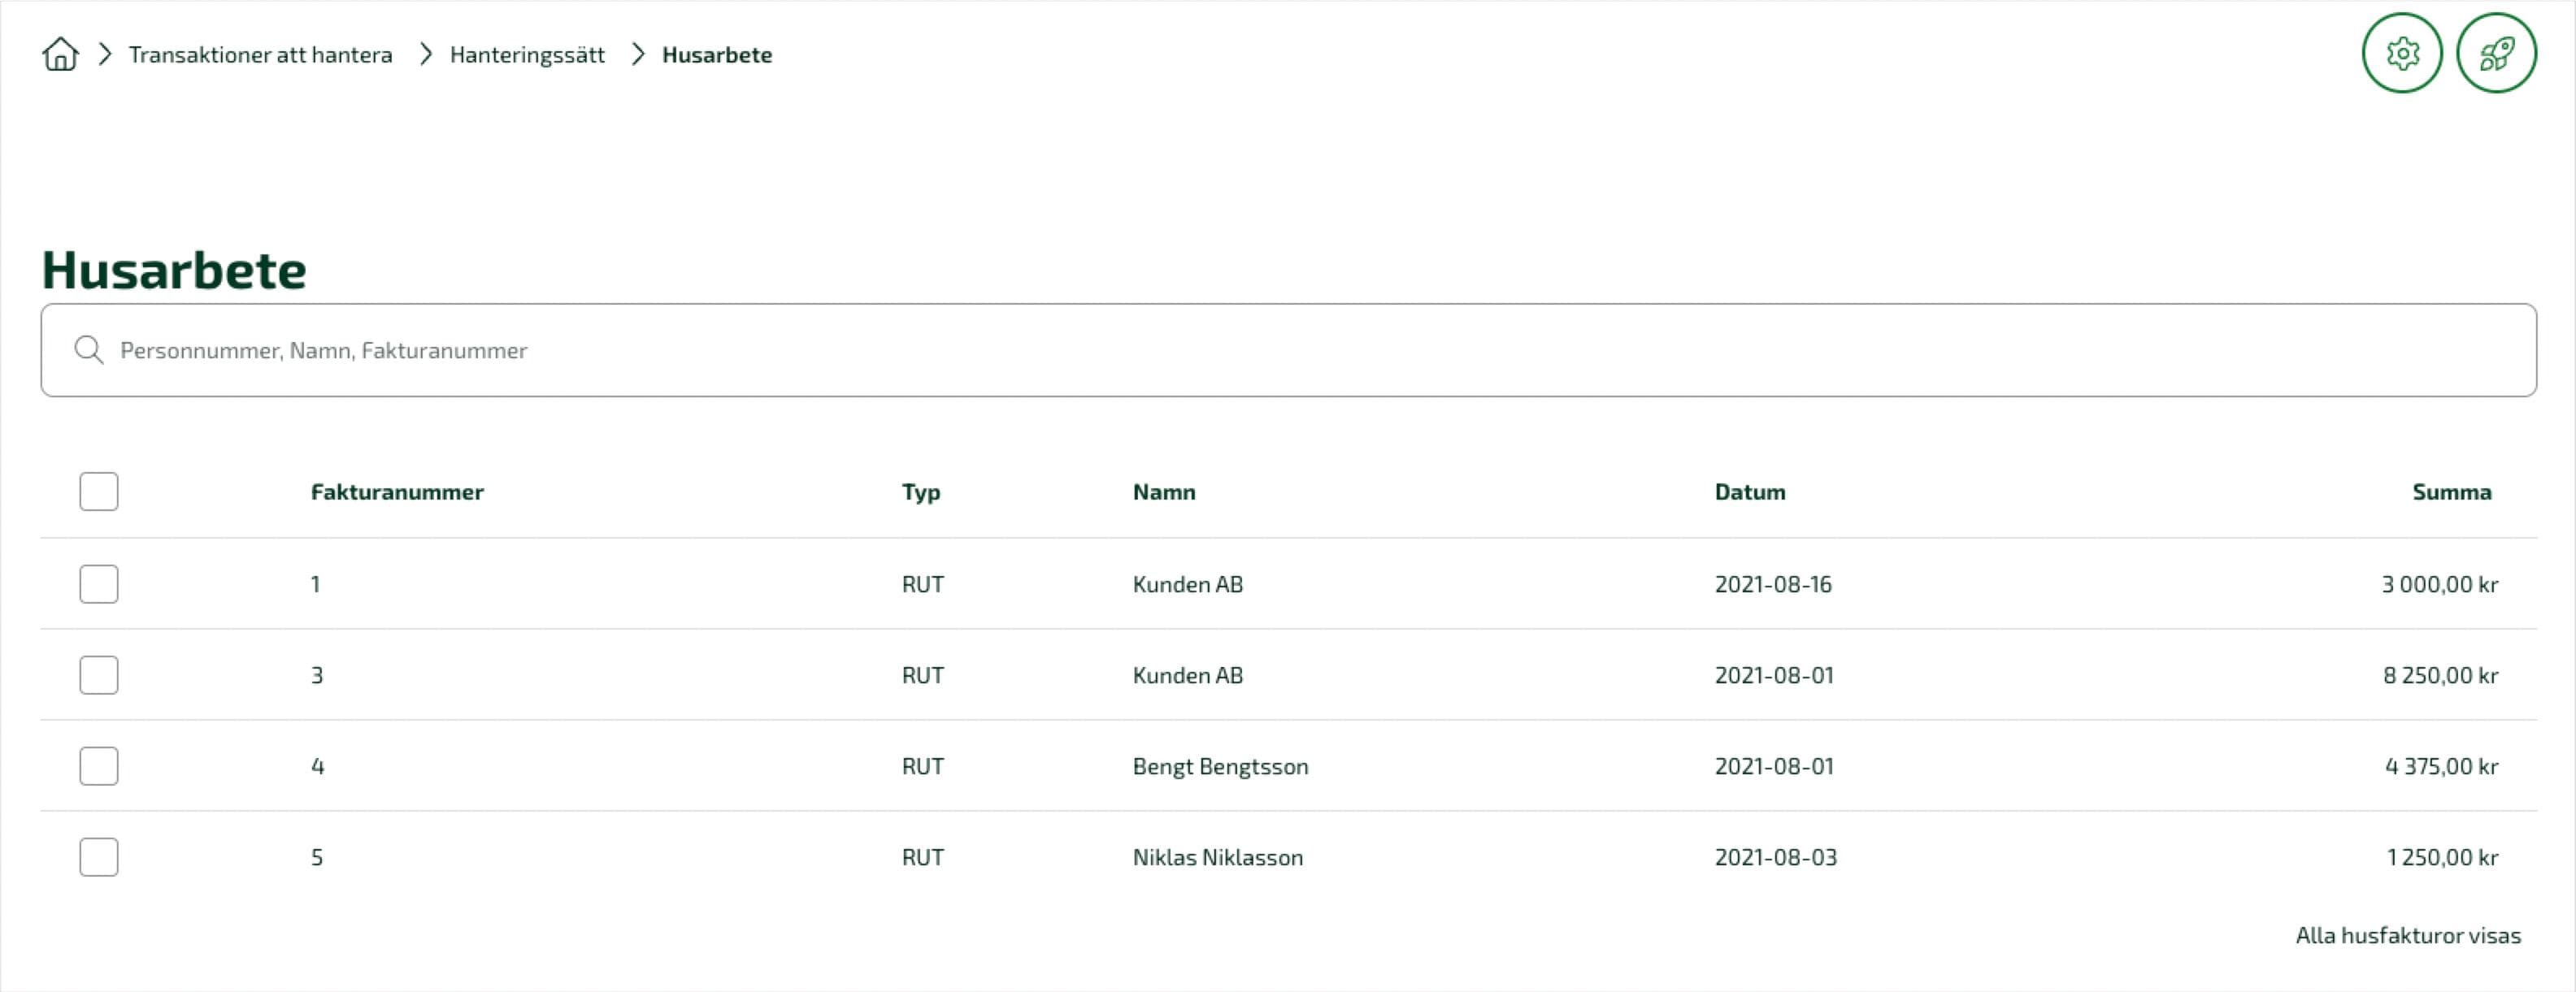Click the 1 250,00 kr amount row
The image size is (2576, 992).
(1288, 857)
